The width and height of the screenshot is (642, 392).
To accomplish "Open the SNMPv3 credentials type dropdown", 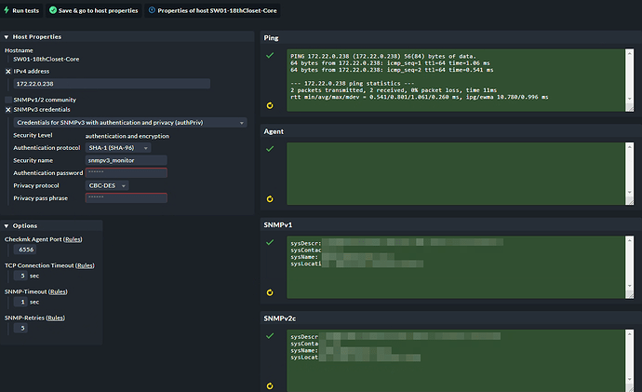I will [130, 122].
